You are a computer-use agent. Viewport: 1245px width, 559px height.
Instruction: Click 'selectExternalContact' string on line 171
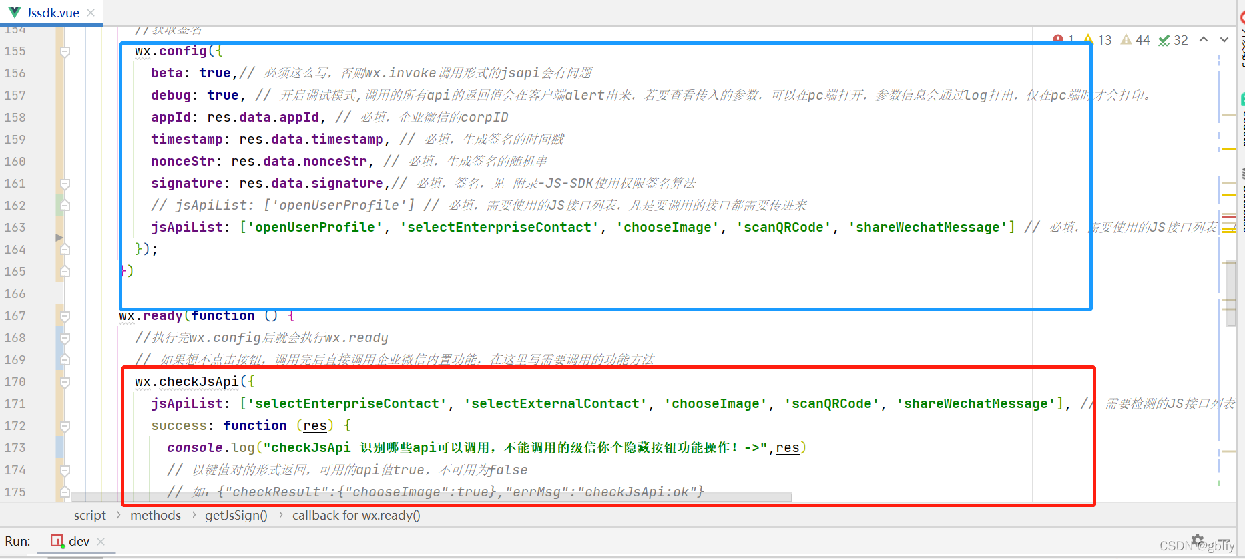point(555,404)
